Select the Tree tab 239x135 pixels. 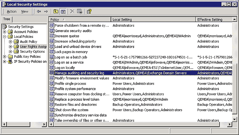point(6,19)
